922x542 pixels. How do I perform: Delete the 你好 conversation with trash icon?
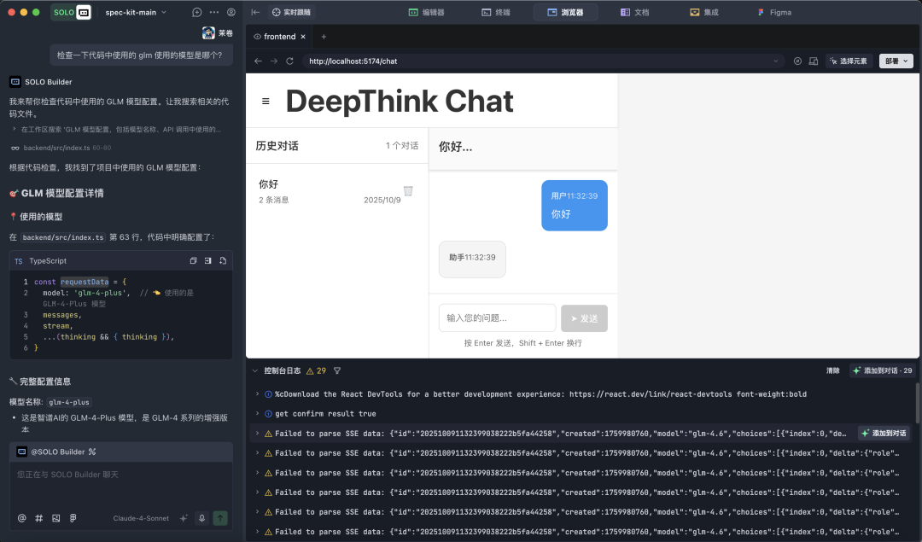pos(408,190)
